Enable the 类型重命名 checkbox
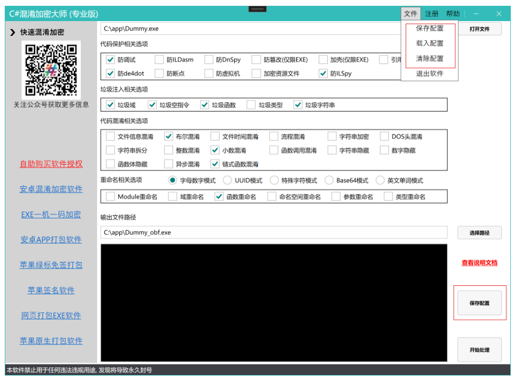 388,197
